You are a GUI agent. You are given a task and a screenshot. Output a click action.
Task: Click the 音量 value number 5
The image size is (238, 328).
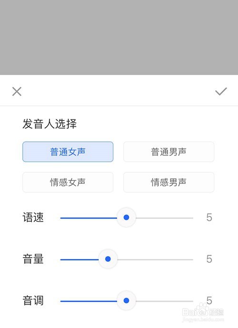click(x=209, y=259)
